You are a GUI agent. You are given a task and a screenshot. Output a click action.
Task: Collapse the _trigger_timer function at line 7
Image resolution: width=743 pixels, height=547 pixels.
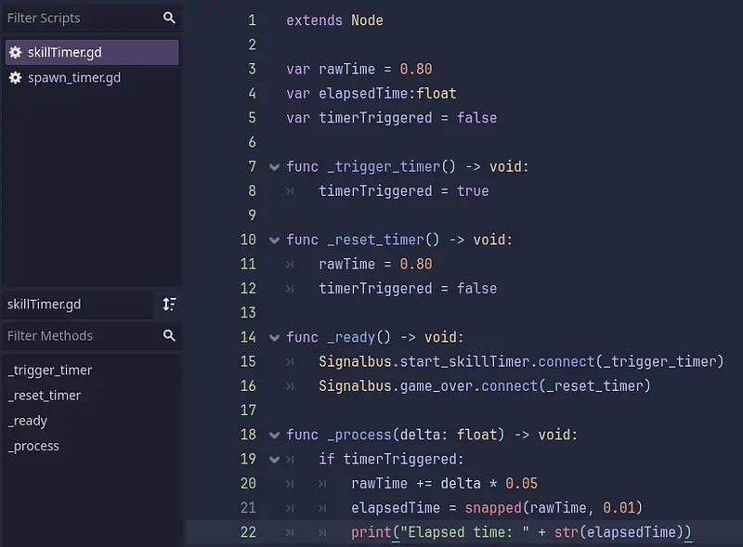click(x=274, y=167)
